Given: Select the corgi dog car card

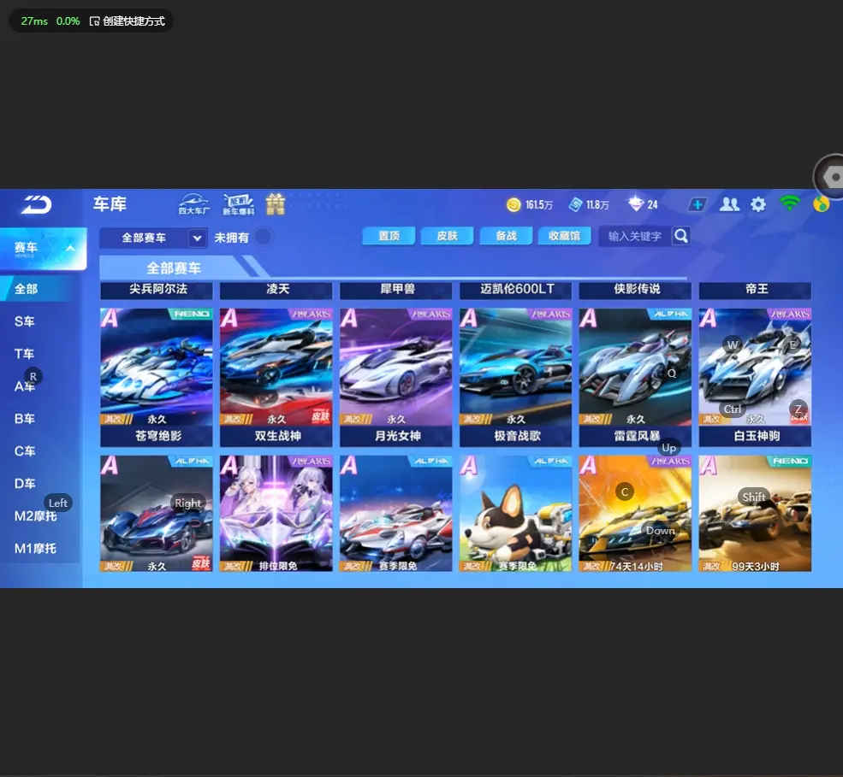Looking at the screenshot, I should tap(515, 514).
